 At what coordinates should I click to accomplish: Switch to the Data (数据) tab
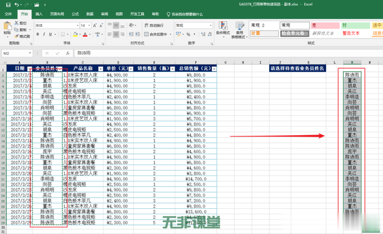pos(90,14)
